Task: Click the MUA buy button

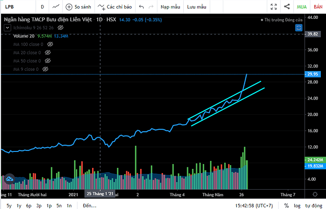Action: coord(302,7)
